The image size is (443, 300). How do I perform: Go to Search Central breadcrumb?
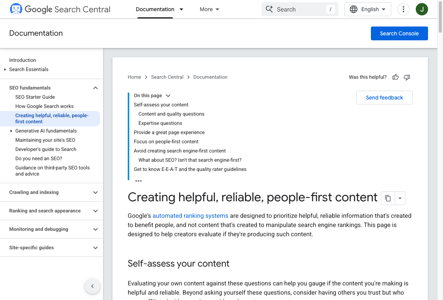coord(167,77)
